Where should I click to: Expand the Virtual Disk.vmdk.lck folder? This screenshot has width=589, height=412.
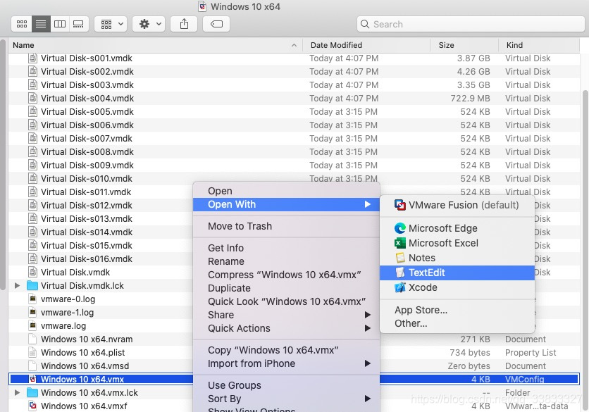[17, 286]
